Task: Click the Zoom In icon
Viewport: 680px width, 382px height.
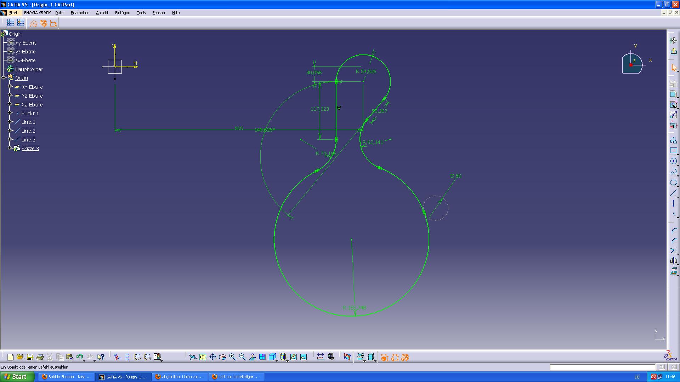Action: coord(232,357)
